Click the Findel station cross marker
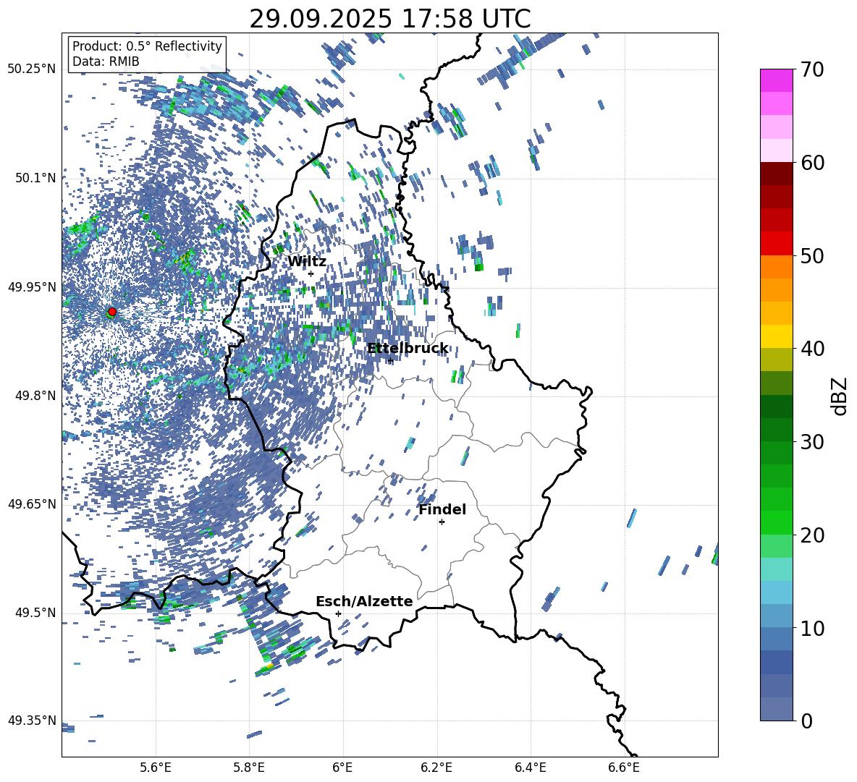The image size is (857, 782). point(442,522)
